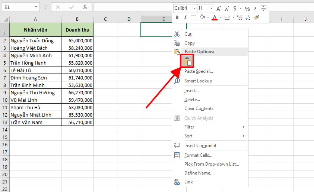Click the Increase Font Size icon
314x192 pixels.
pos(219,8)
